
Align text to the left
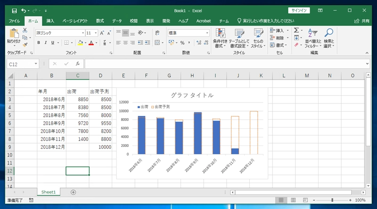[118, 43]
